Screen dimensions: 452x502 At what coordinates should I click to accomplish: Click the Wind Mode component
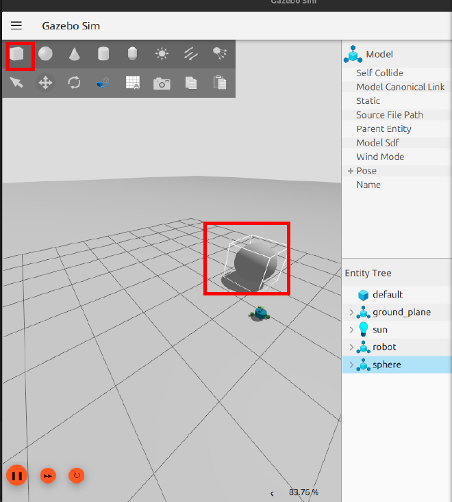[397, 157]
